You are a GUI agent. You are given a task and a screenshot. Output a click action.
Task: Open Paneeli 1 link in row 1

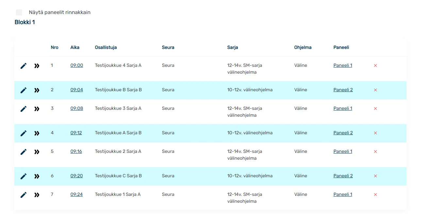(x=343, y=65)
